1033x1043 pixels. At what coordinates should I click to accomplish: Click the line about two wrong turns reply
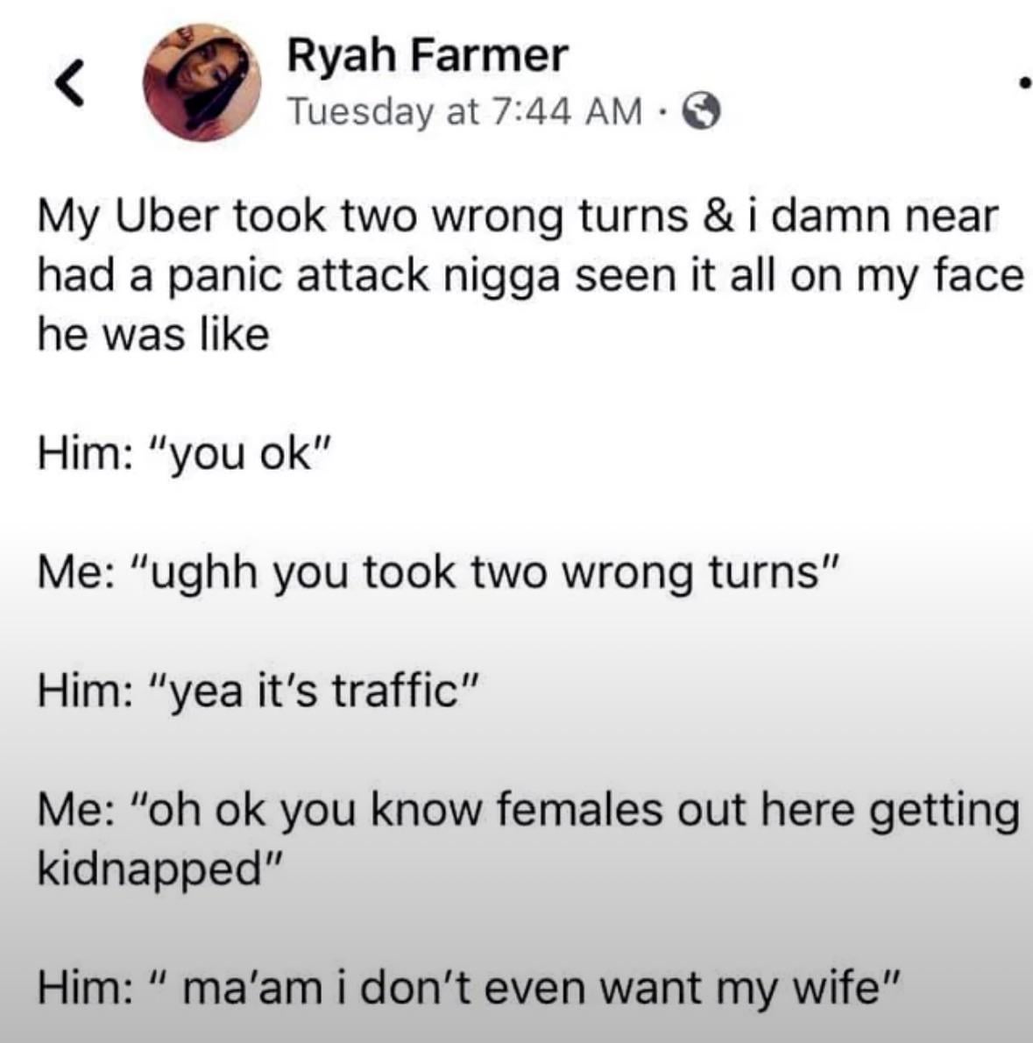pos(439,573)
